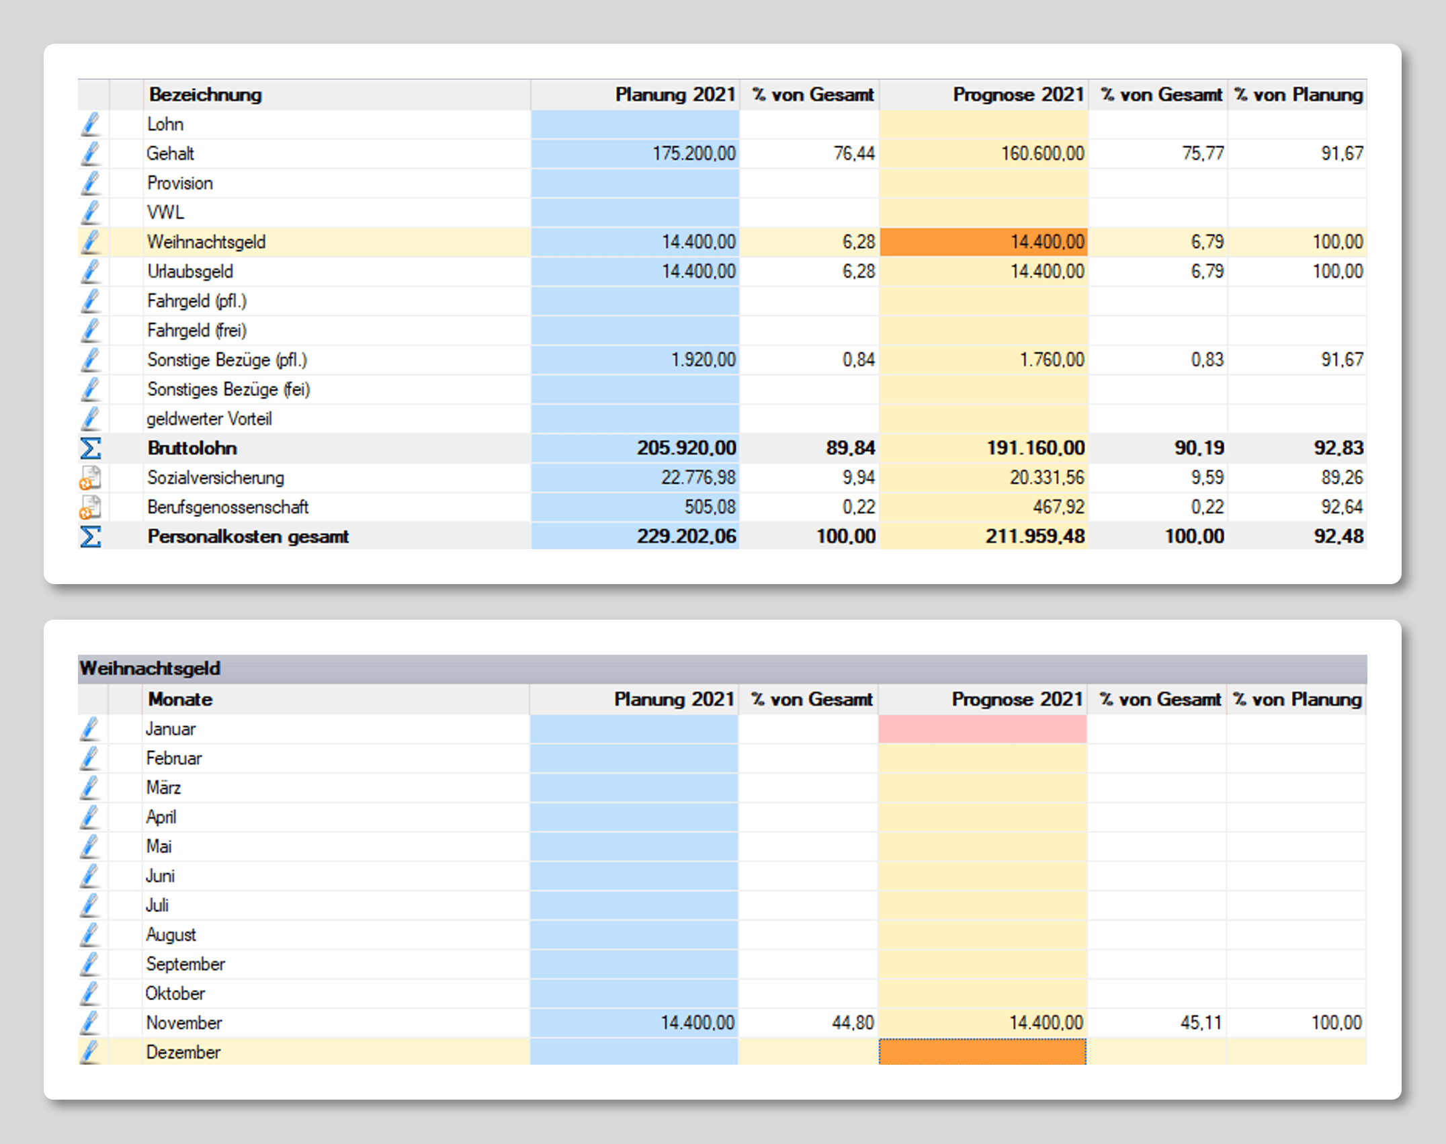Screen dimensions: 1446x1144
Task: Click the Prognose 2021 header in Weihnachtsgeld table
Action: coord(983,700)
